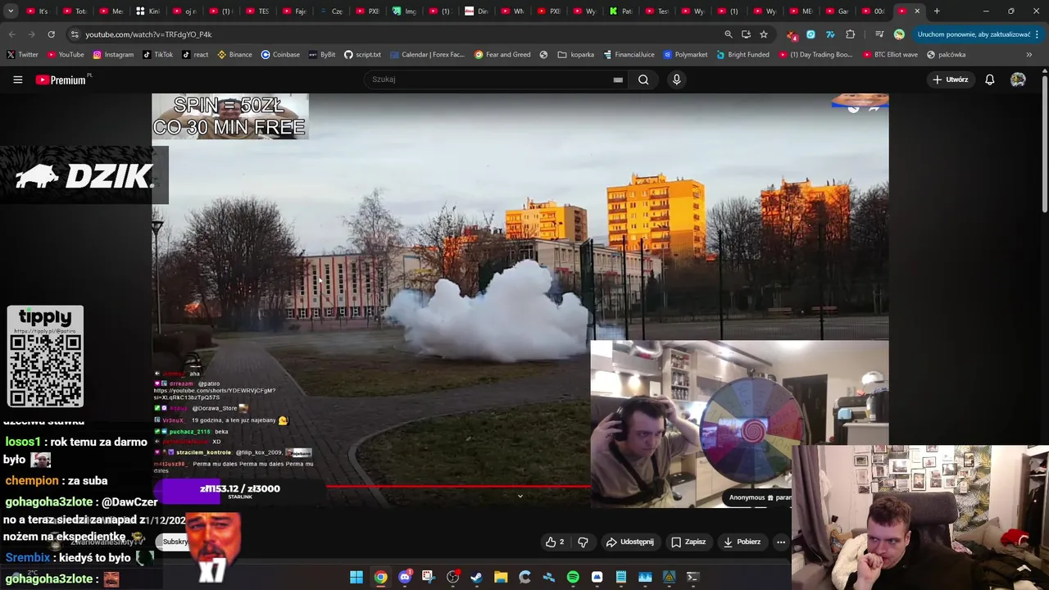The width and height of the screenshot is (1049, 590).
Task: Open the Binance bookmark
Action: pos(234,55)
